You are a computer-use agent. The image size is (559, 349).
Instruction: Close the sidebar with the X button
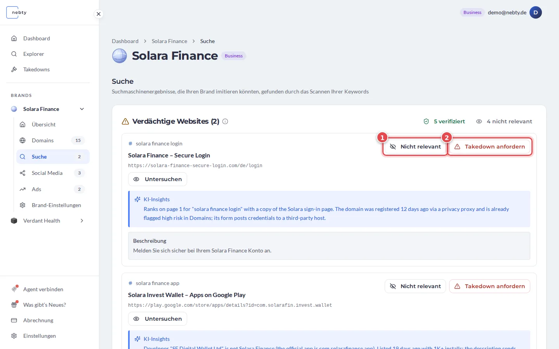tap(99, 14)
